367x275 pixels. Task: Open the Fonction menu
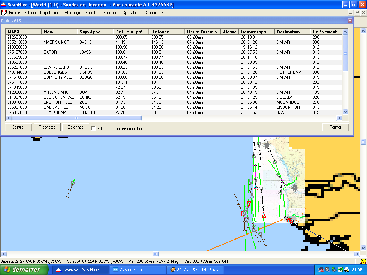111,13
